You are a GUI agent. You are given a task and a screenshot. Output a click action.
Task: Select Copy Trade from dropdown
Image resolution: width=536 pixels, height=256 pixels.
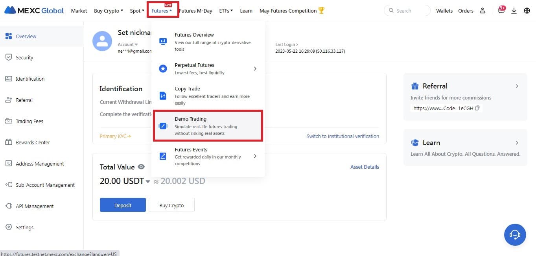[208, 96]
